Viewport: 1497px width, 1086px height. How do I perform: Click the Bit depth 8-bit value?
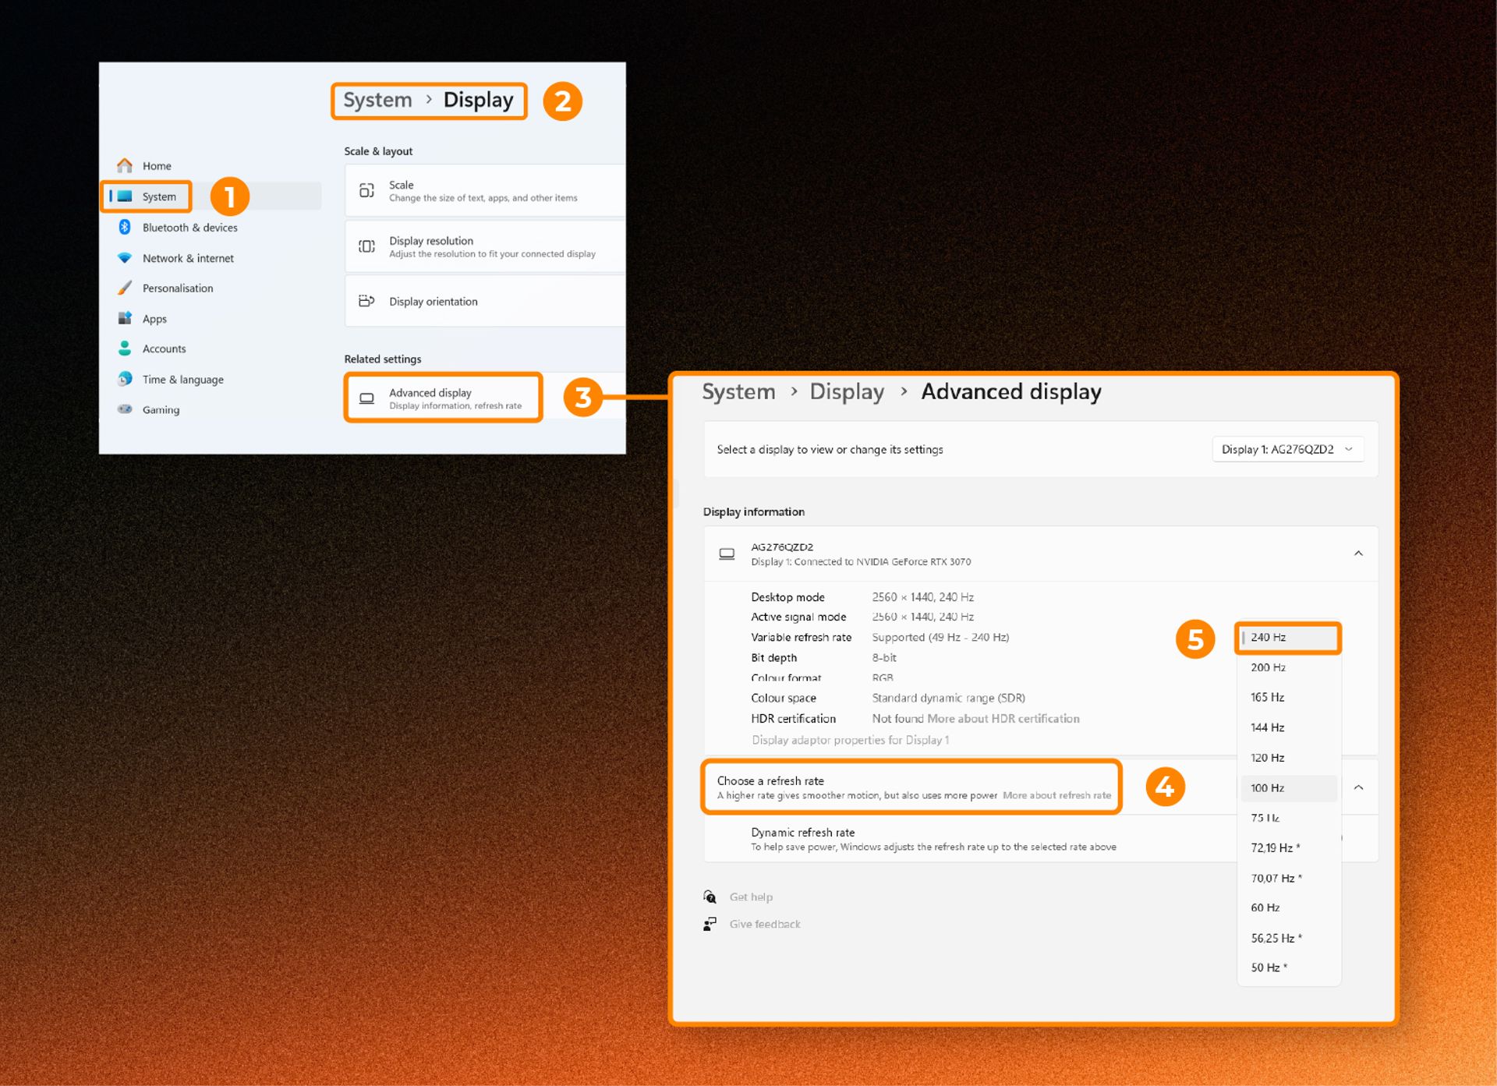884,657
